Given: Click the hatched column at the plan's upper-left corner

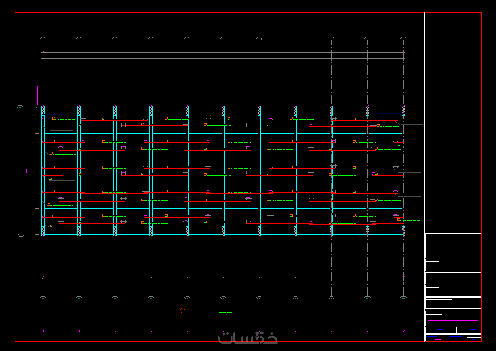Looking at the screenshot, I should pos(43,111).
